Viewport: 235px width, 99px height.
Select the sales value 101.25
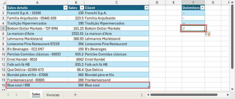pyautogui.click(x=76, y=28)
